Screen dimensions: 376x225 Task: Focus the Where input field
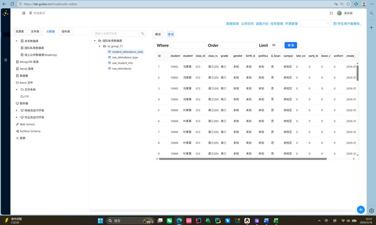click(188, 45)
